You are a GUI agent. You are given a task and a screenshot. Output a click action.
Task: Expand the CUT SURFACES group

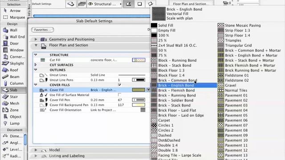[x=36, y=64]
